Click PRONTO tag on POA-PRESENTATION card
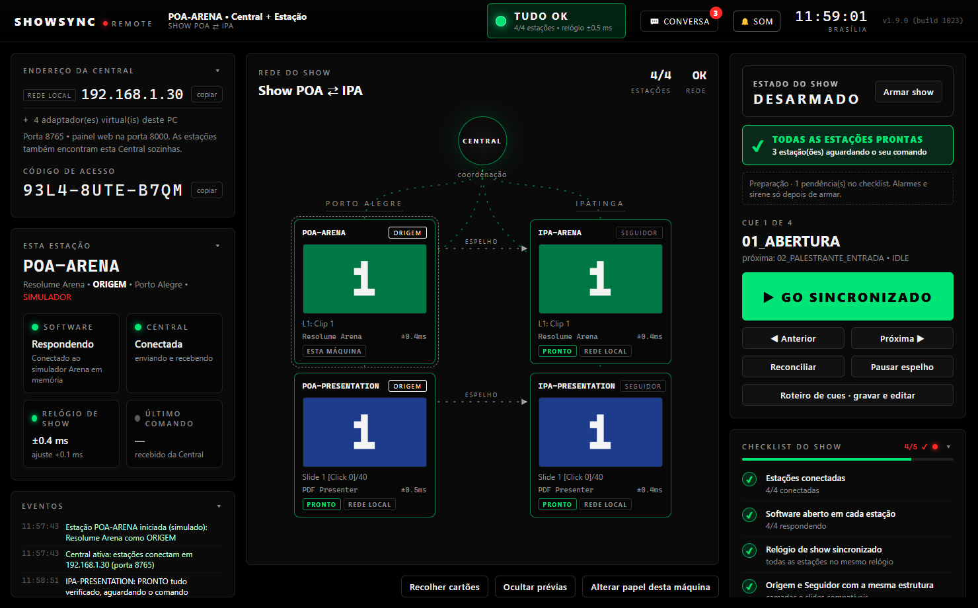The image size is (978, 608). pyautogui.click(x=321, y=504)
